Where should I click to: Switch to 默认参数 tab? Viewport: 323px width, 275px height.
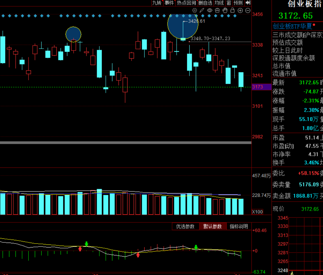click(x=213, y=226)
